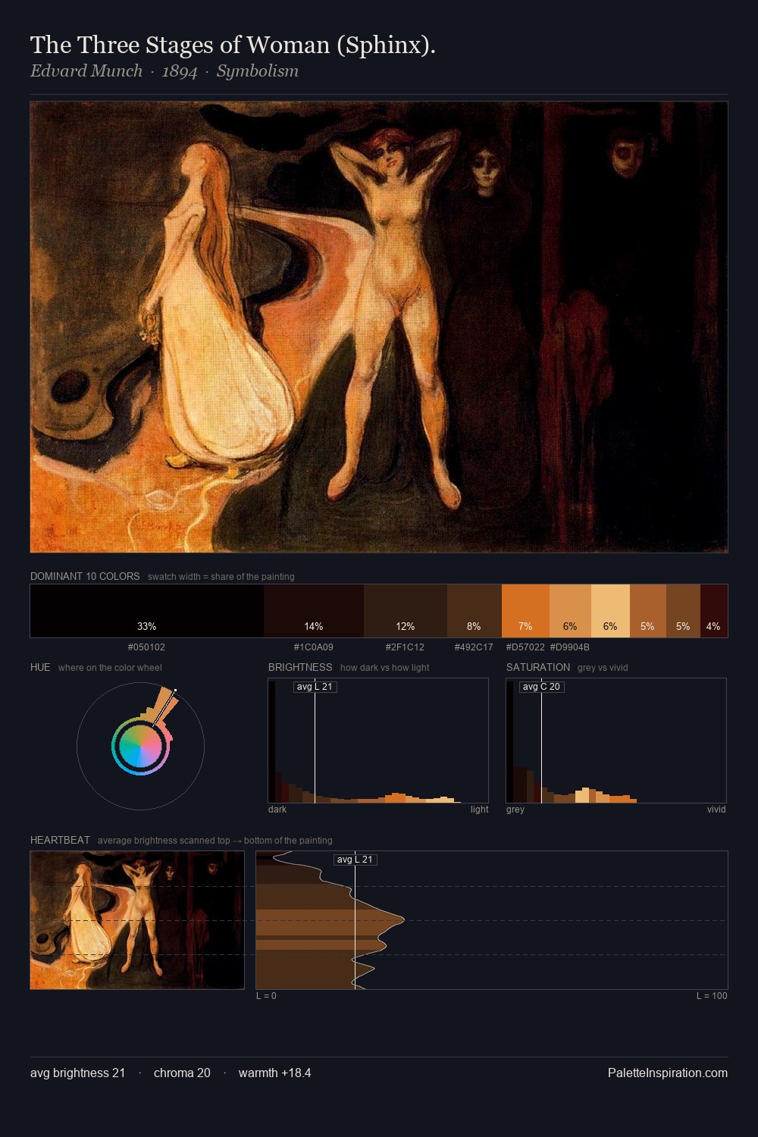
Task: Click the DOMINANT 10 COLORS heading
Action: click(x=85, y=576)
